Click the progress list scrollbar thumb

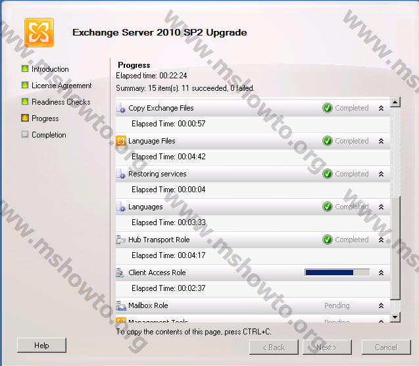pyautogui.click(x=395, y=248)
